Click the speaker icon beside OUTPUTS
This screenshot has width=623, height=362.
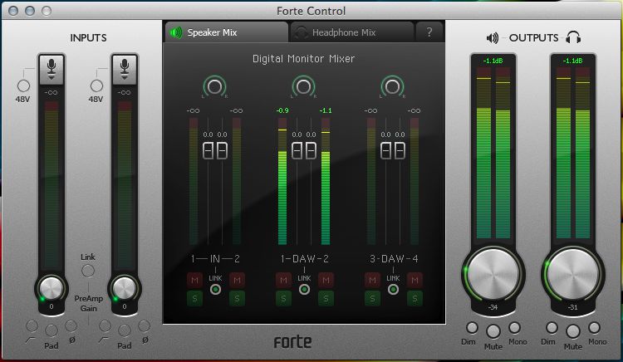(x=493, y=37)
